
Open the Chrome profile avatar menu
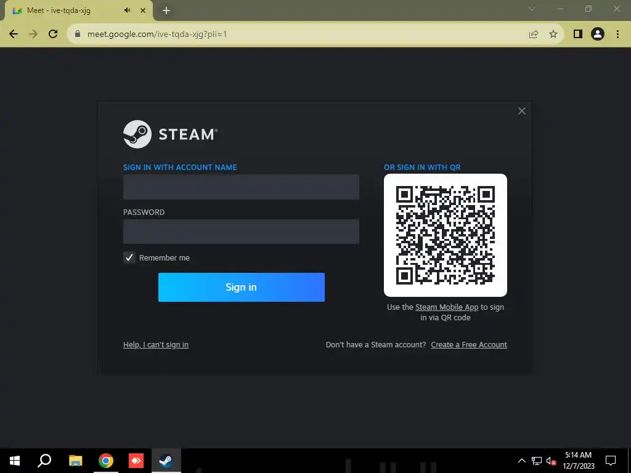598,34
